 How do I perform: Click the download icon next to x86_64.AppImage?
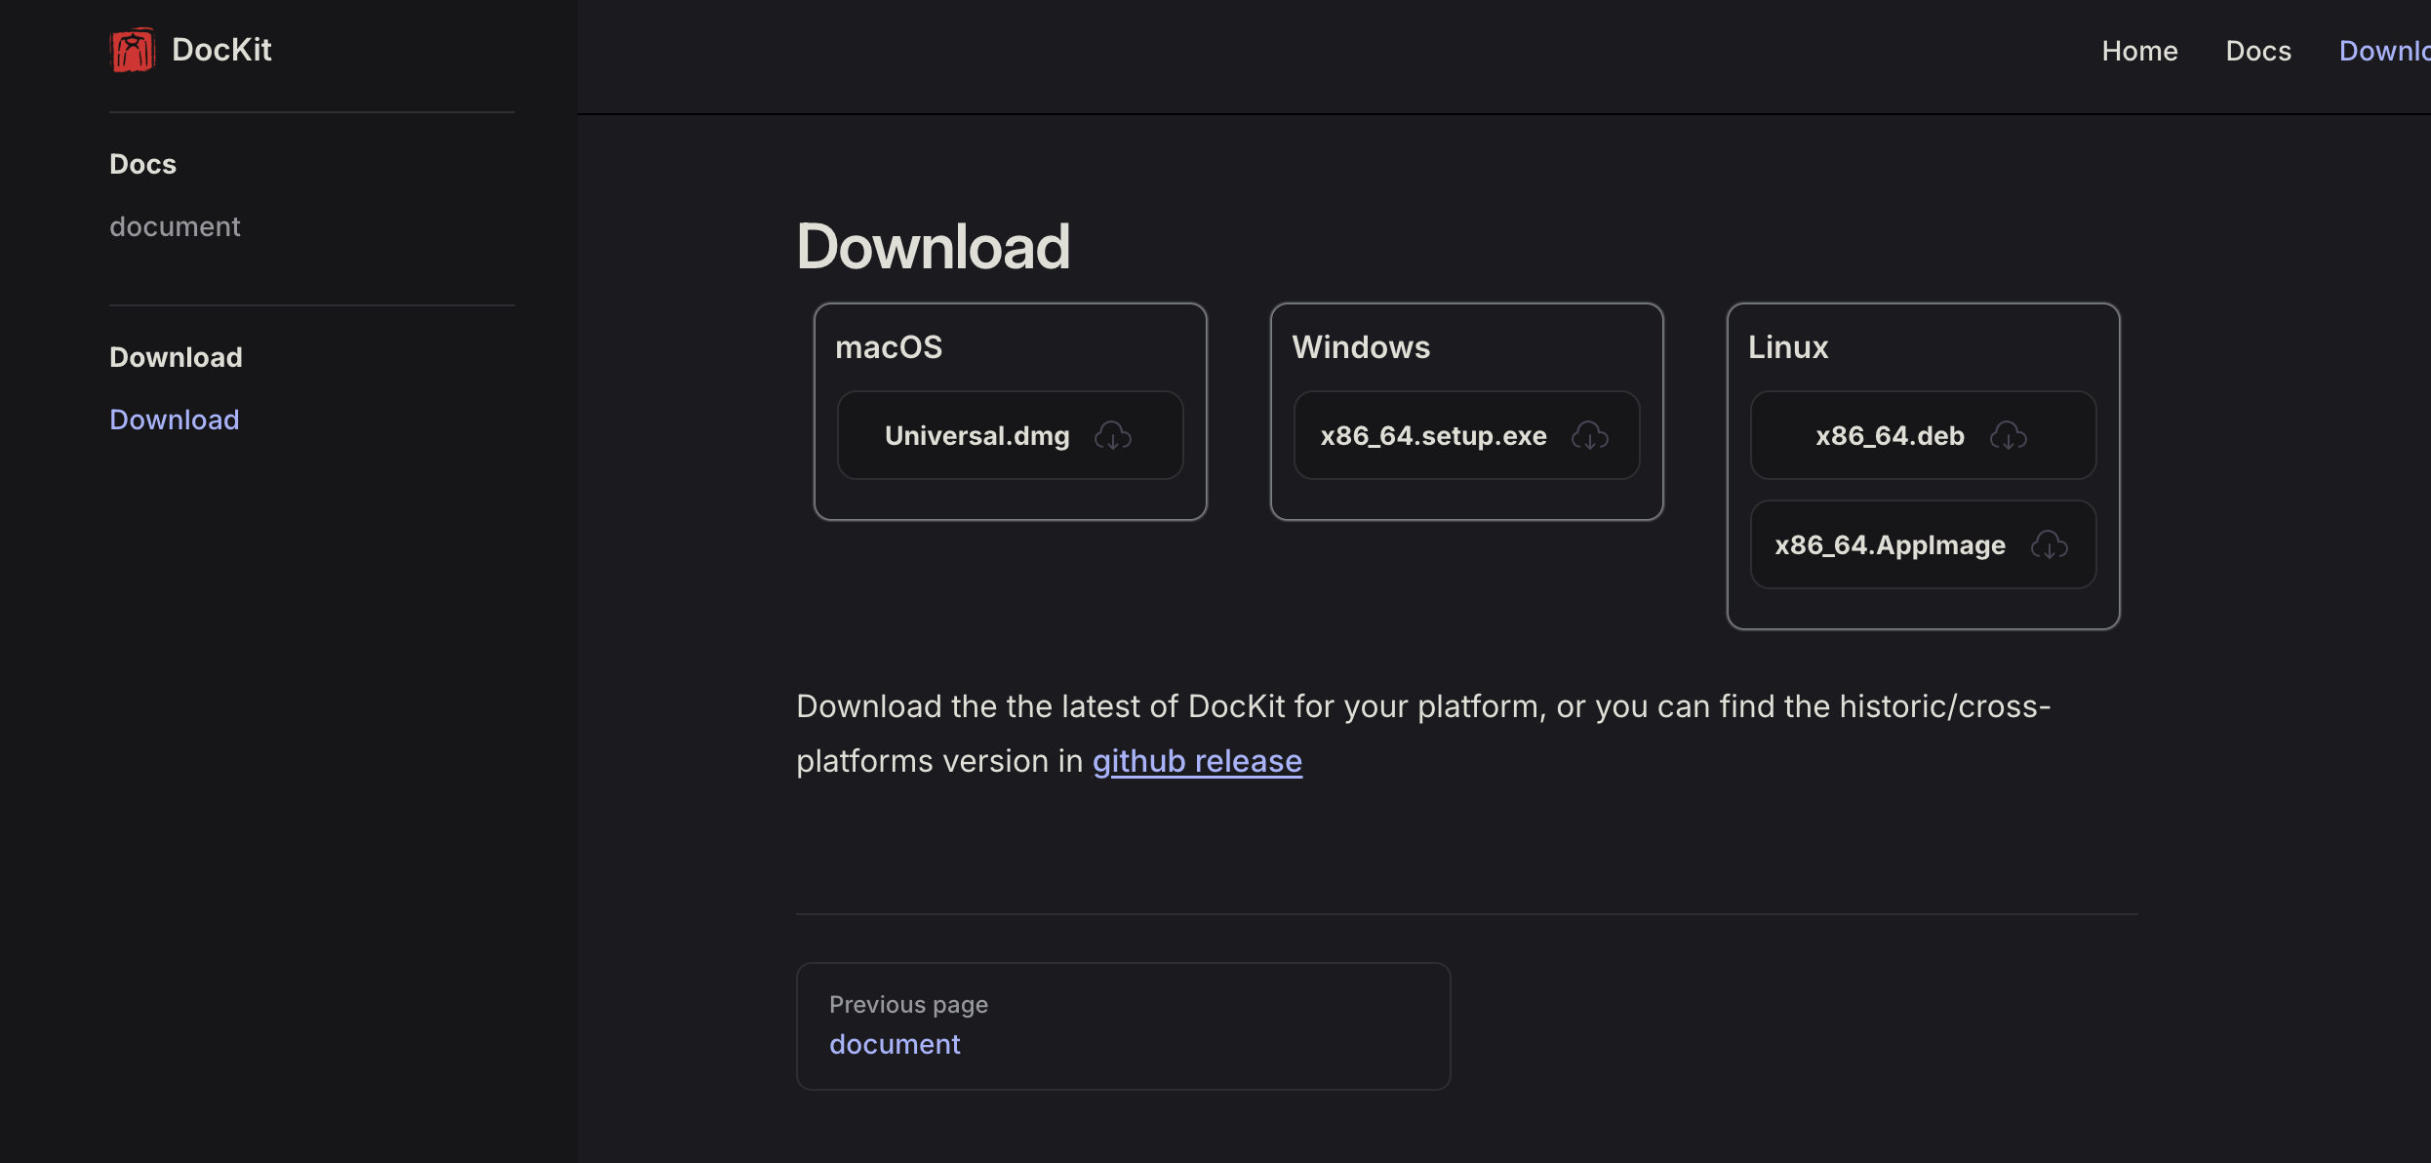click(x=2049, y=545)
